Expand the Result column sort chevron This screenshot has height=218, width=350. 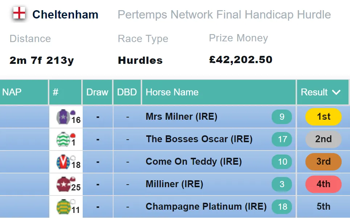click(x=336, y=92)
